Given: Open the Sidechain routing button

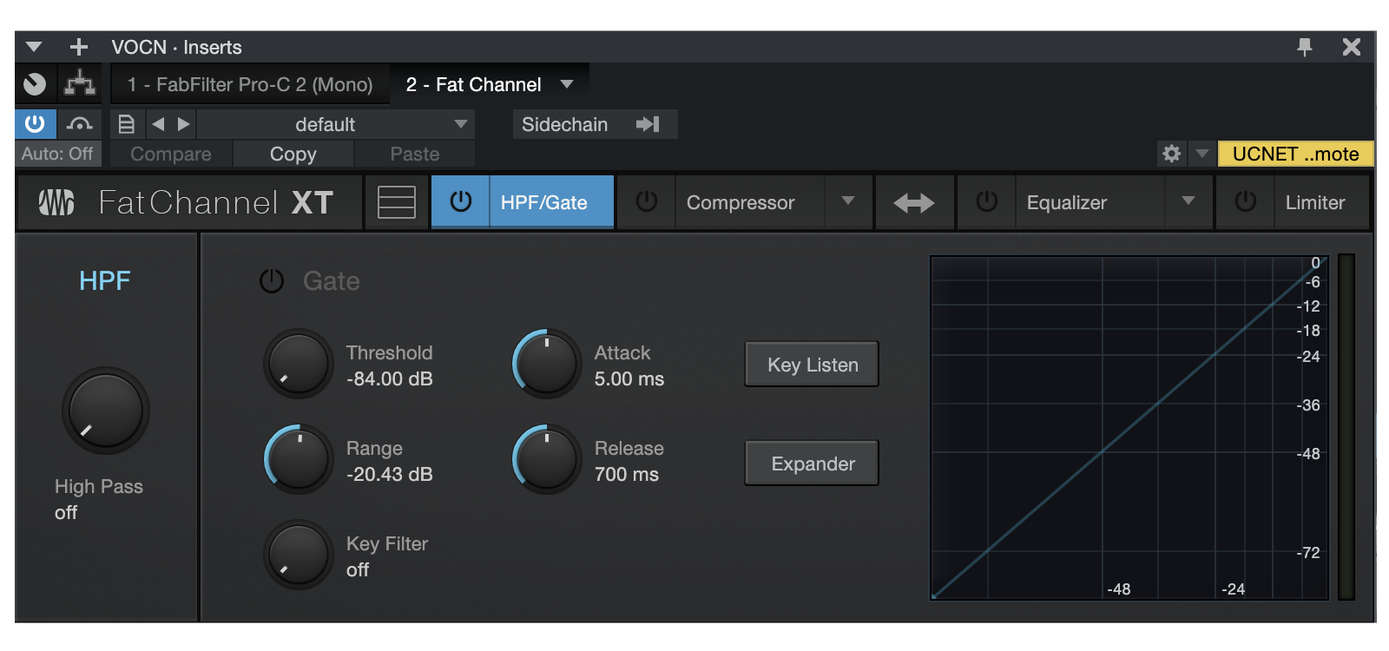Looking at the screenshot, I should click(595, 124).
